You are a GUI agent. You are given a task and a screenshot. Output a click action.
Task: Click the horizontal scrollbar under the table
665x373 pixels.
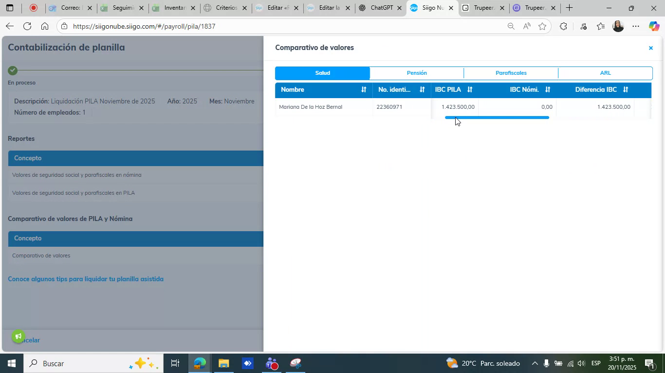[497, 118]
